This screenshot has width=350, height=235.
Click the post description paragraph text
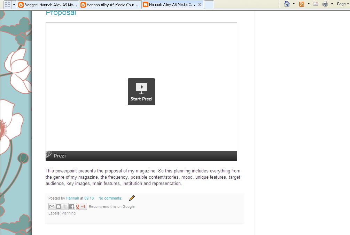click(143, 177)
